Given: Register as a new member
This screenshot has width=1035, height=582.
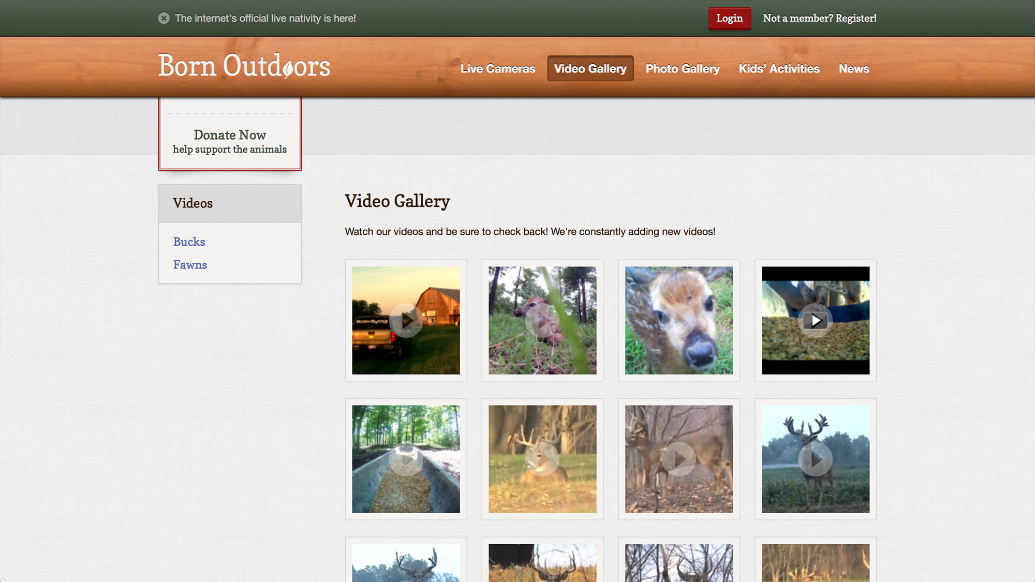Looking at the screenshot, I should 819,18.
